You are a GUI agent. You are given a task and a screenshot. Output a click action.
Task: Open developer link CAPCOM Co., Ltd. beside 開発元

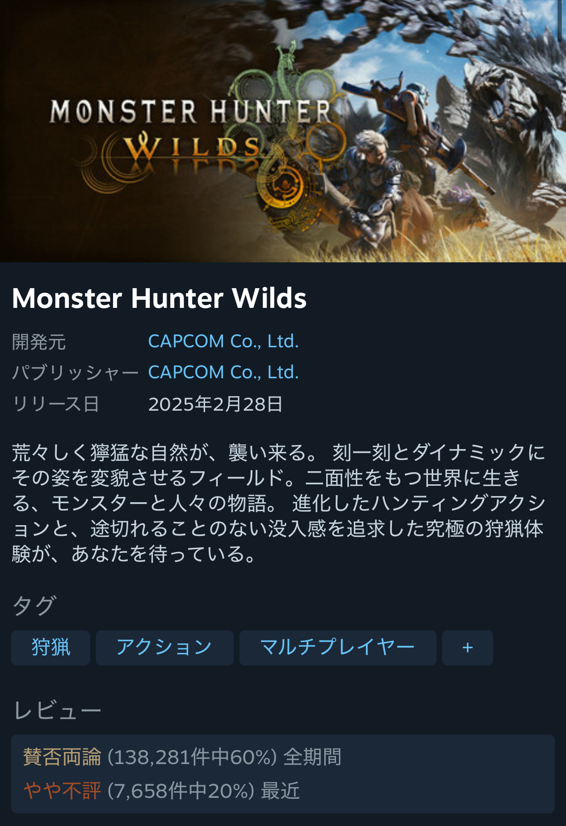pos(223,341)
